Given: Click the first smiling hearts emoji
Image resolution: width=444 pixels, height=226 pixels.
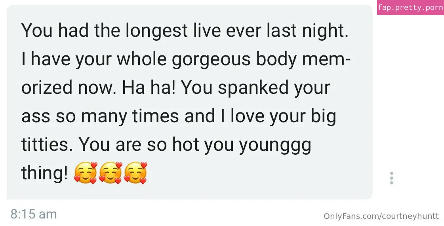Looking at the screenshot, I should point(85,173).
